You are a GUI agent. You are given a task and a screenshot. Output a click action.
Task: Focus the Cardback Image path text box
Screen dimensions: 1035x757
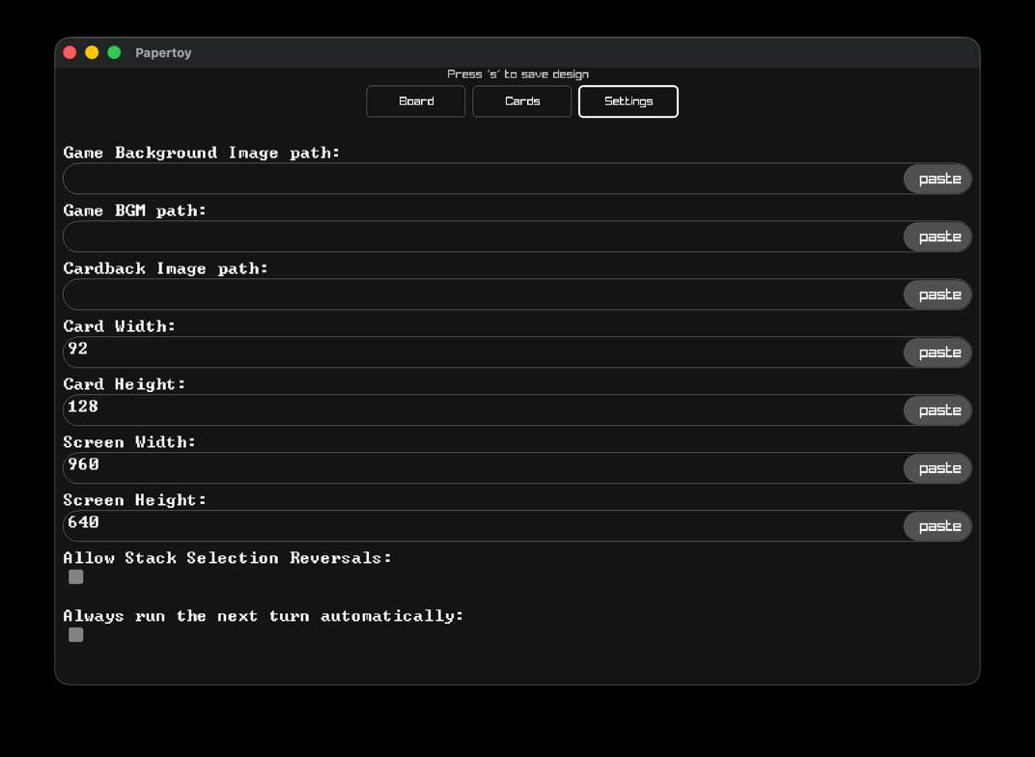[483, 294]
